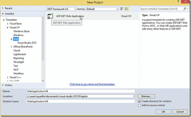Switch to medium icons list view
The image size is (191, 117).
[x=127, y=9]
